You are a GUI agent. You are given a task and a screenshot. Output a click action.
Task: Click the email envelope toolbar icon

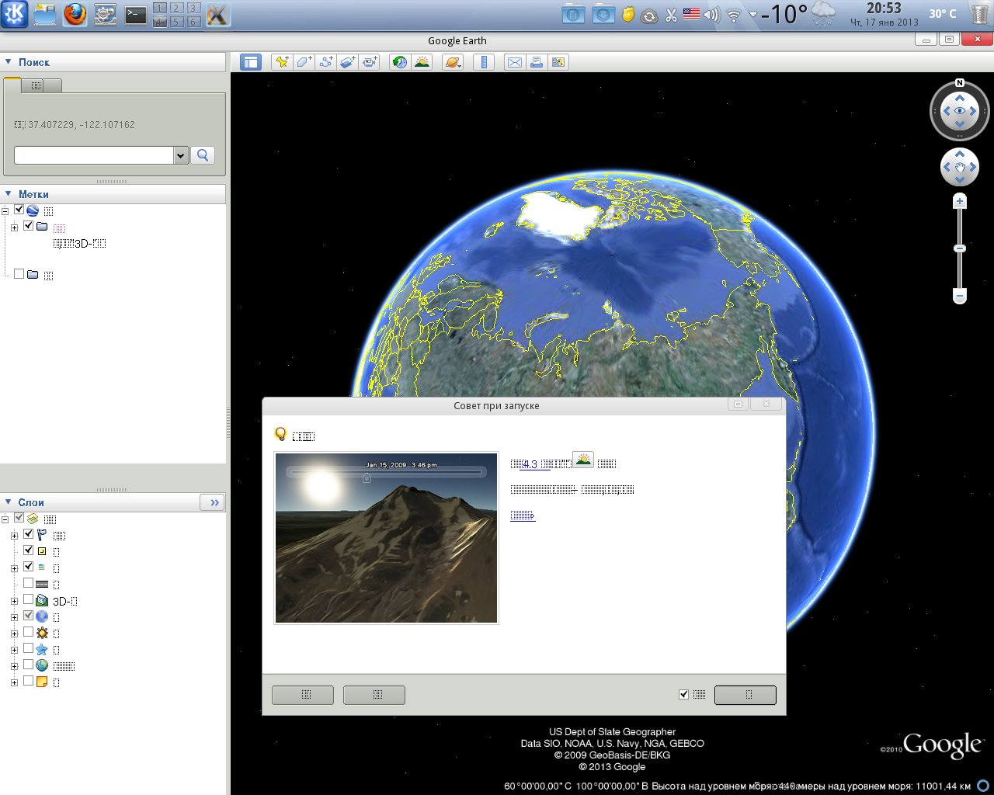click(x=514, y=62)
